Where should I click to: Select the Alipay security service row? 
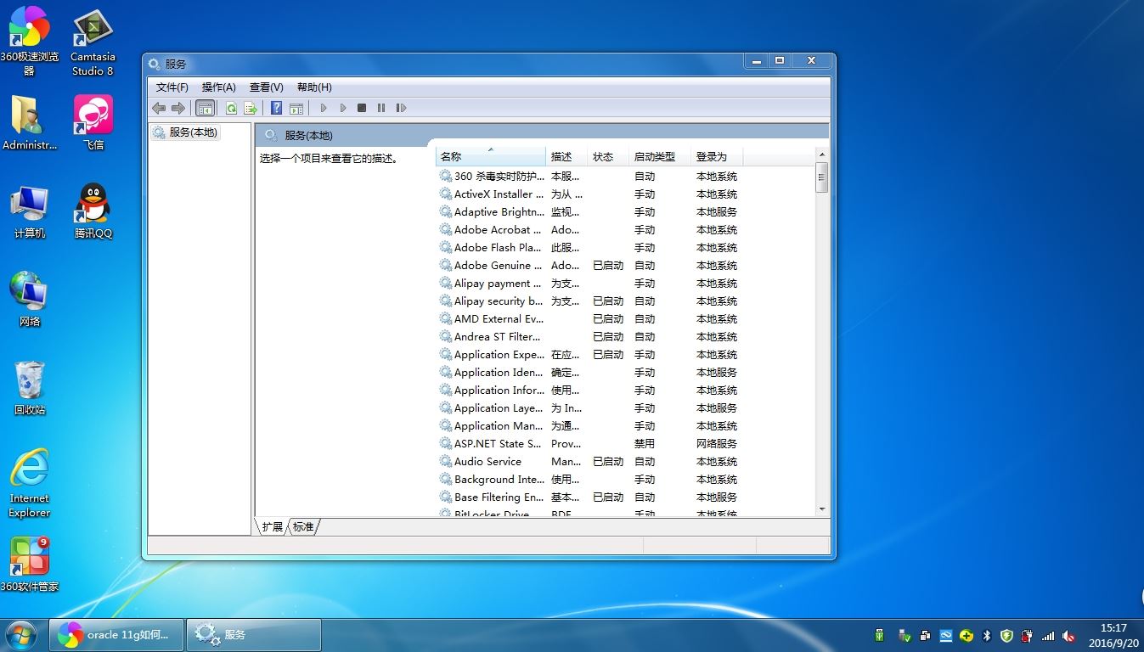[589, 301]
